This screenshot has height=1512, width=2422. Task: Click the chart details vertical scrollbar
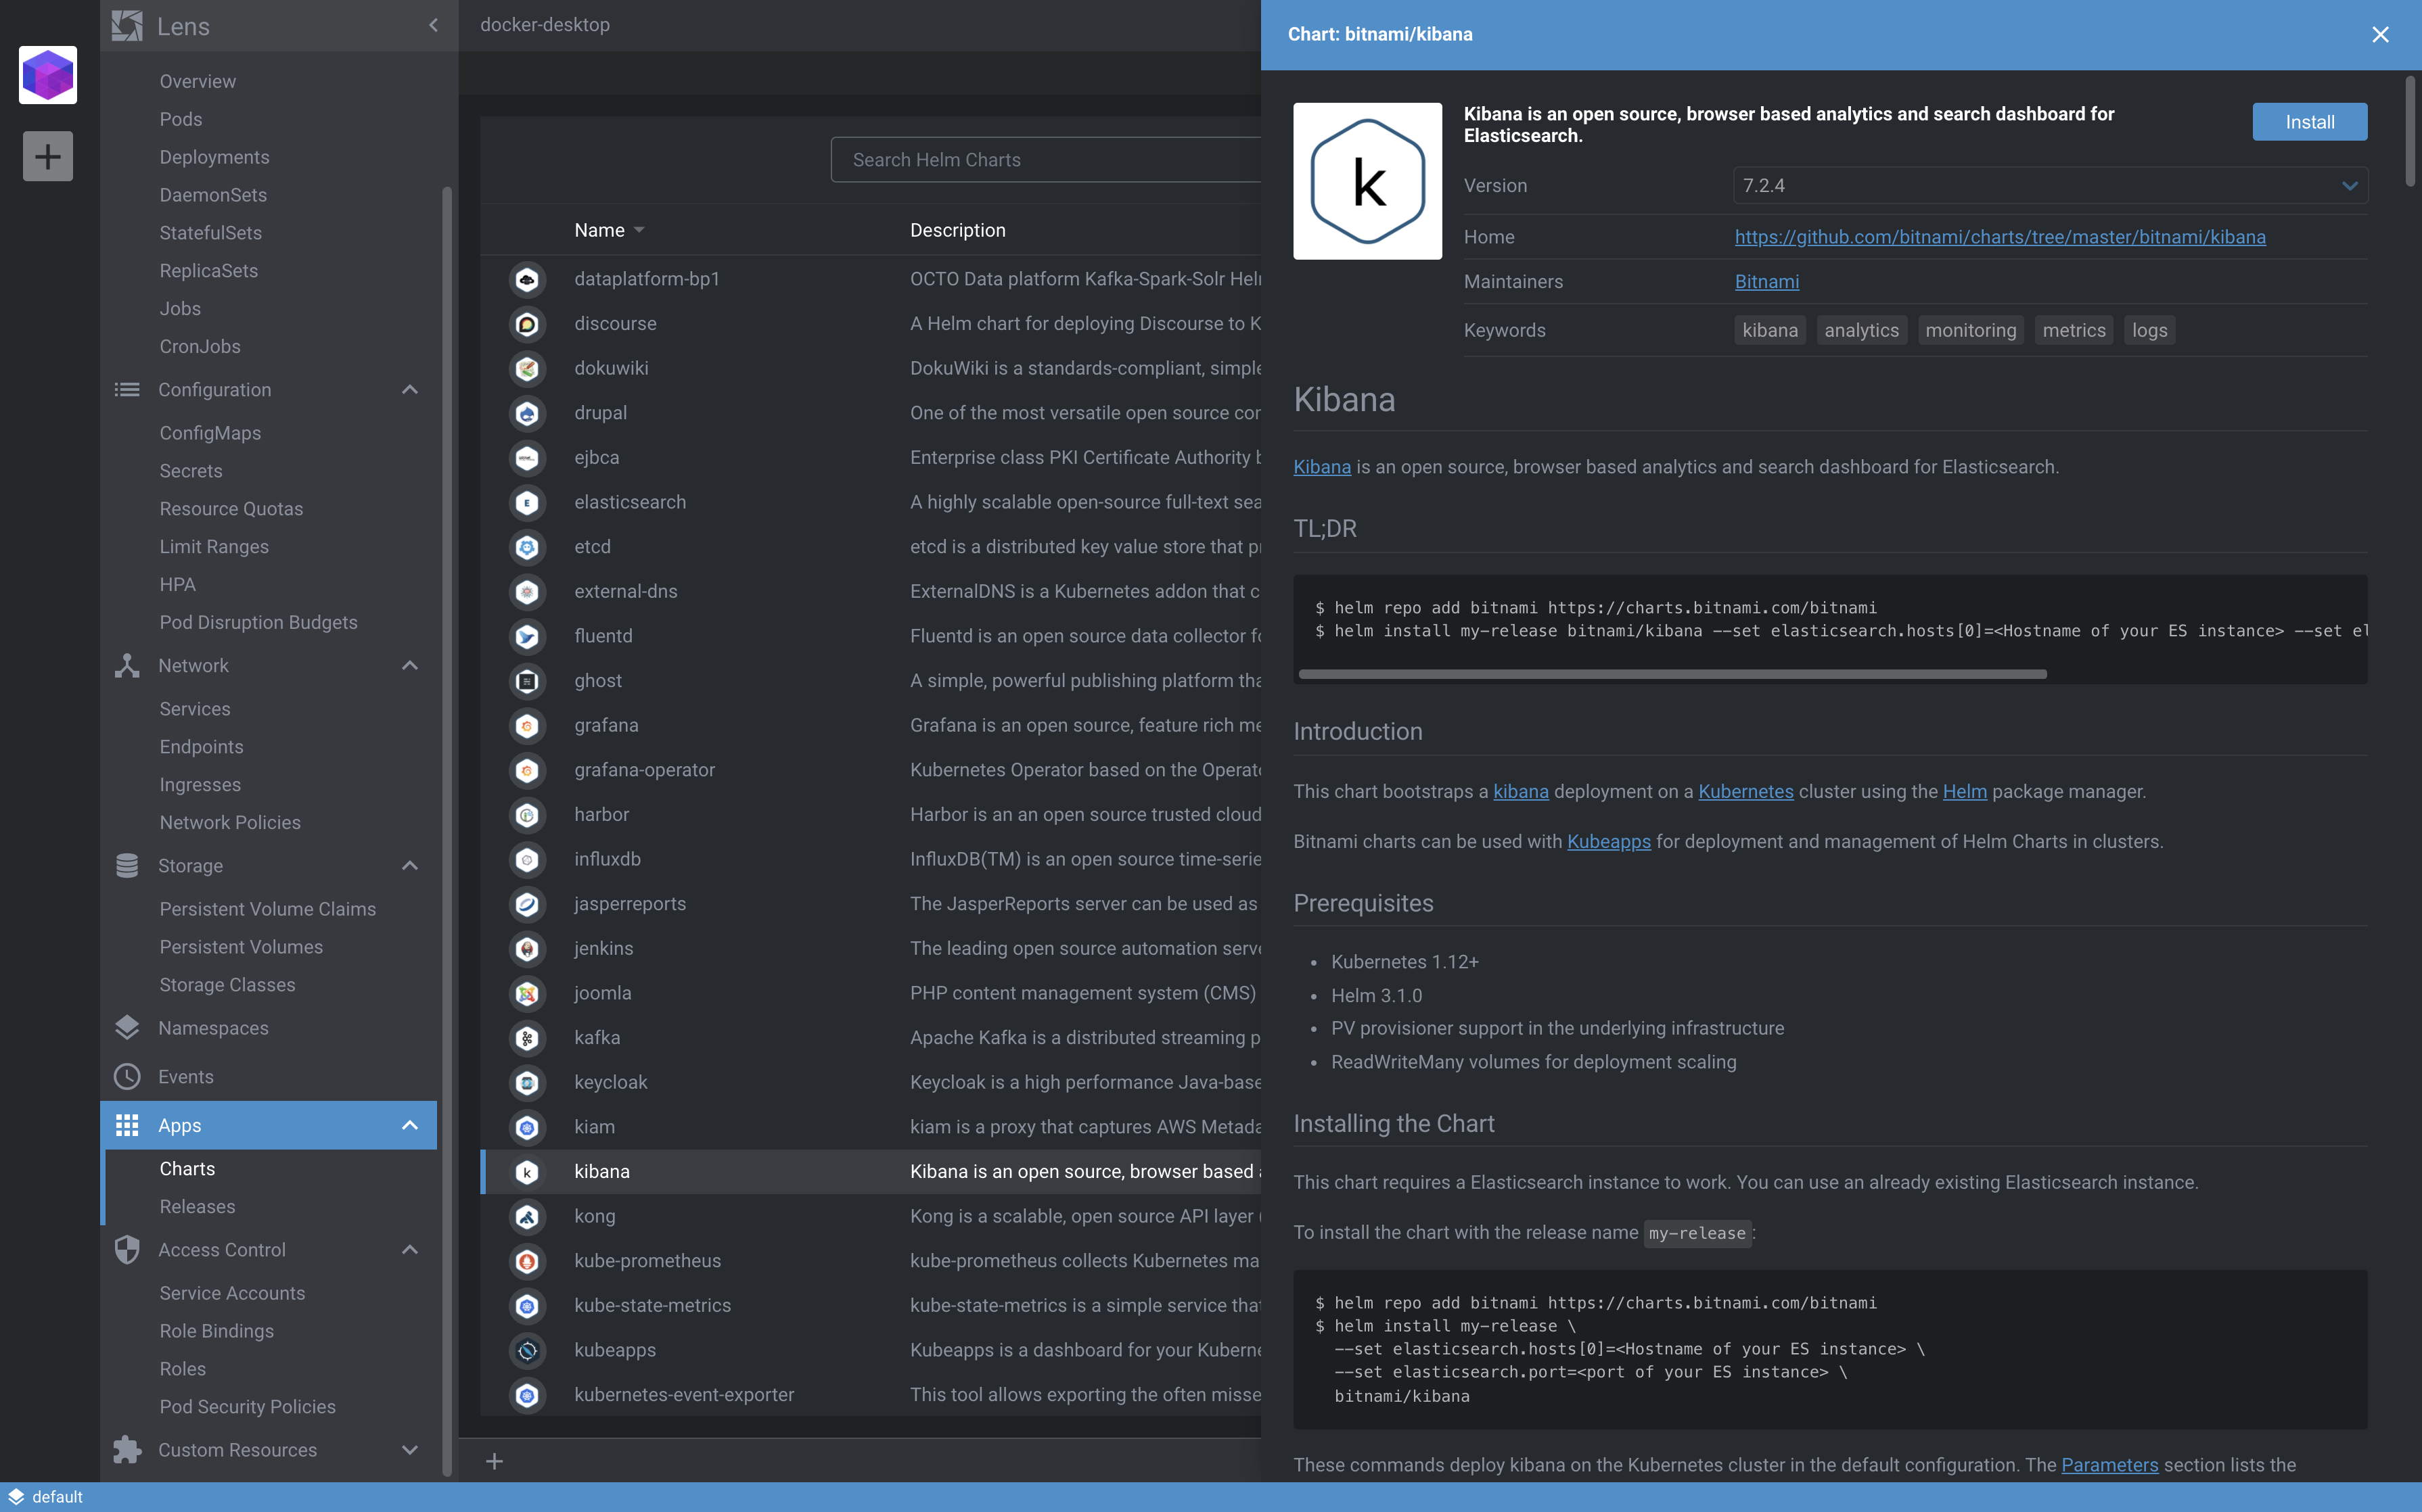2410,131
